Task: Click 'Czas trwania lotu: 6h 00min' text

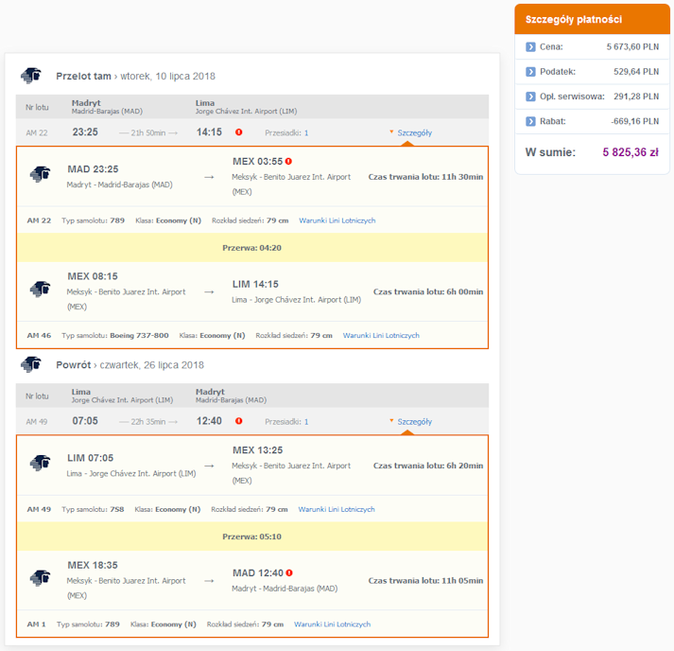Action: click(x=428, y=291)
